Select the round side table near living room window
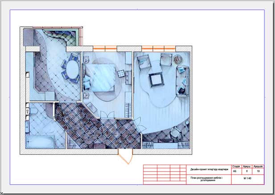The width and height of the screenshot is (275, 195). click(177, 59)
